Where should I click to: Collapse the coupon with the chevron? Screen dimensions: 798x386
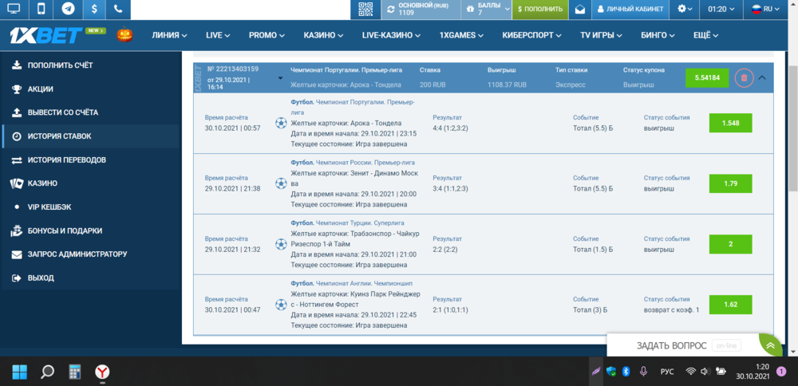click(x=762, y=78)
